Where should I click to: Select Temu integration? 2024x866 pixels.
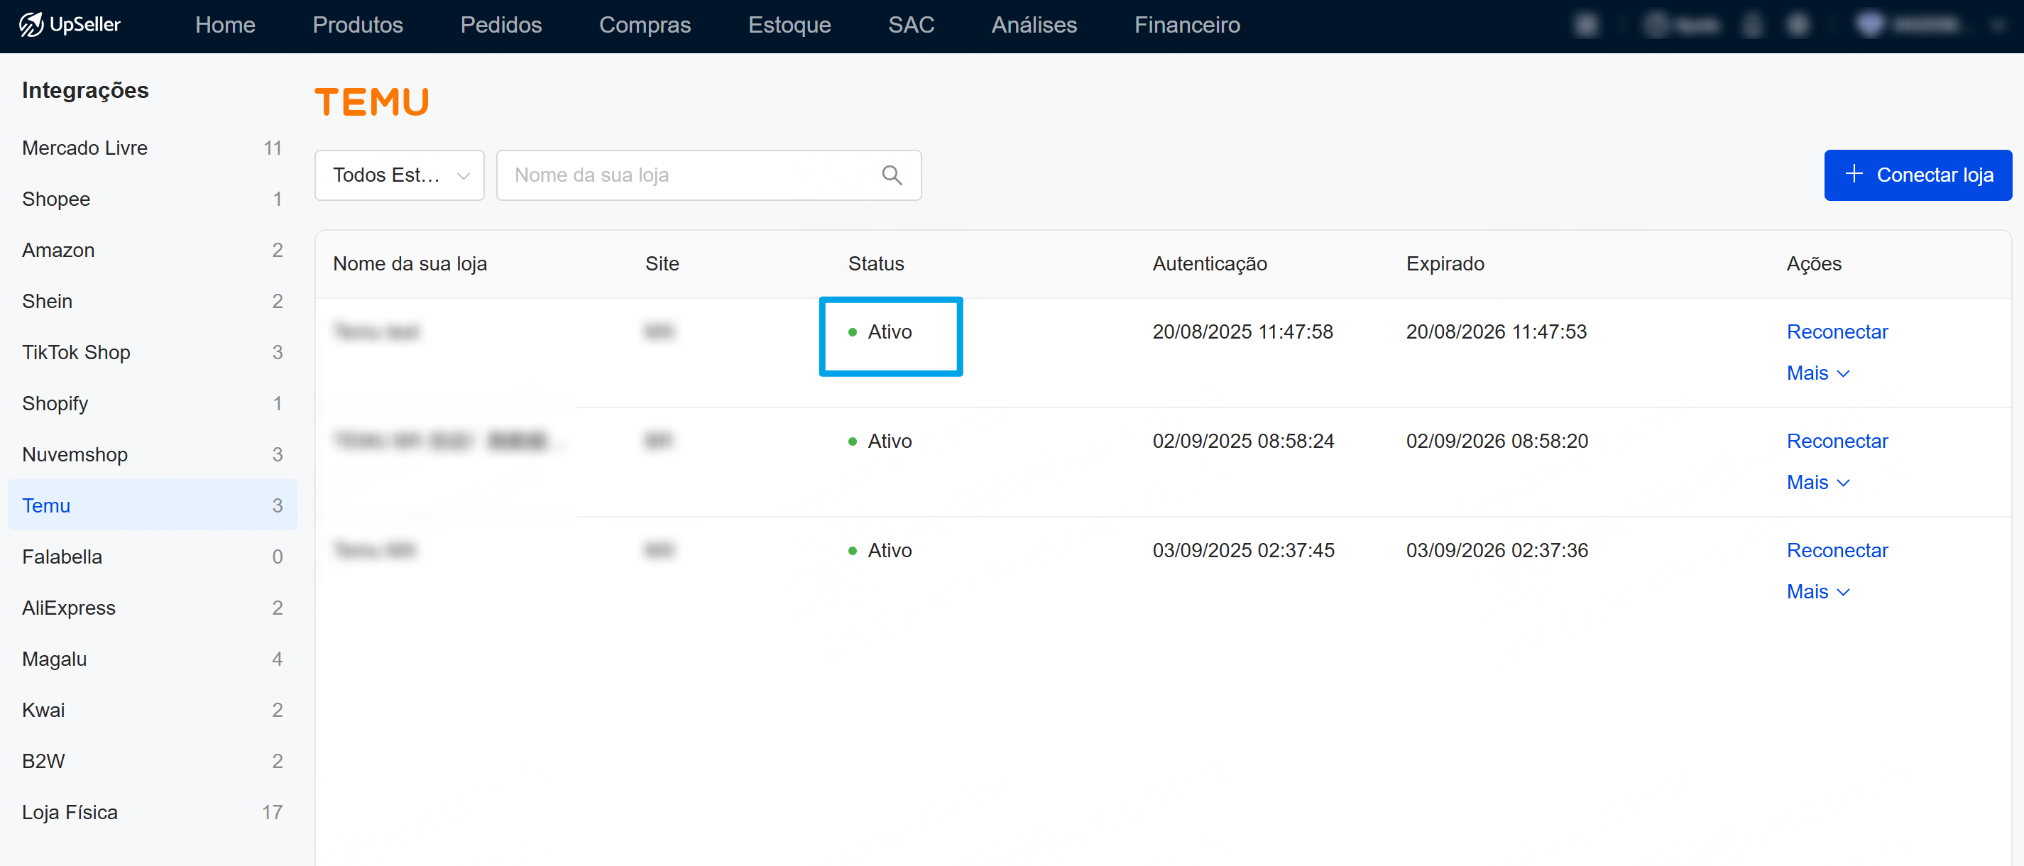pos(153,505)
